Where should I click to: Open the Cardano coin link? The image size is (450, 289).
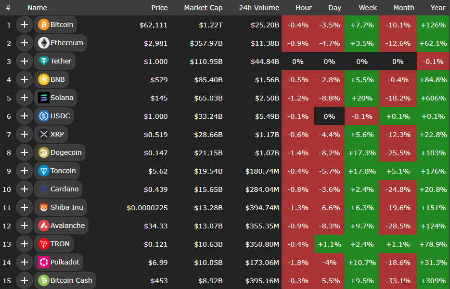tap(64, 189)
